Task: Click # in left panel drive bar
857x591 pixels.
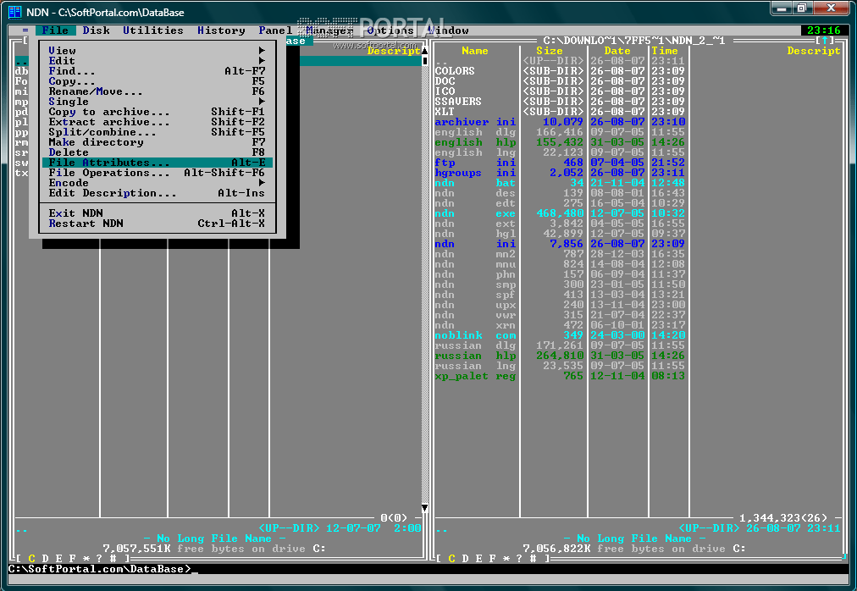Action: coord(113,558)
